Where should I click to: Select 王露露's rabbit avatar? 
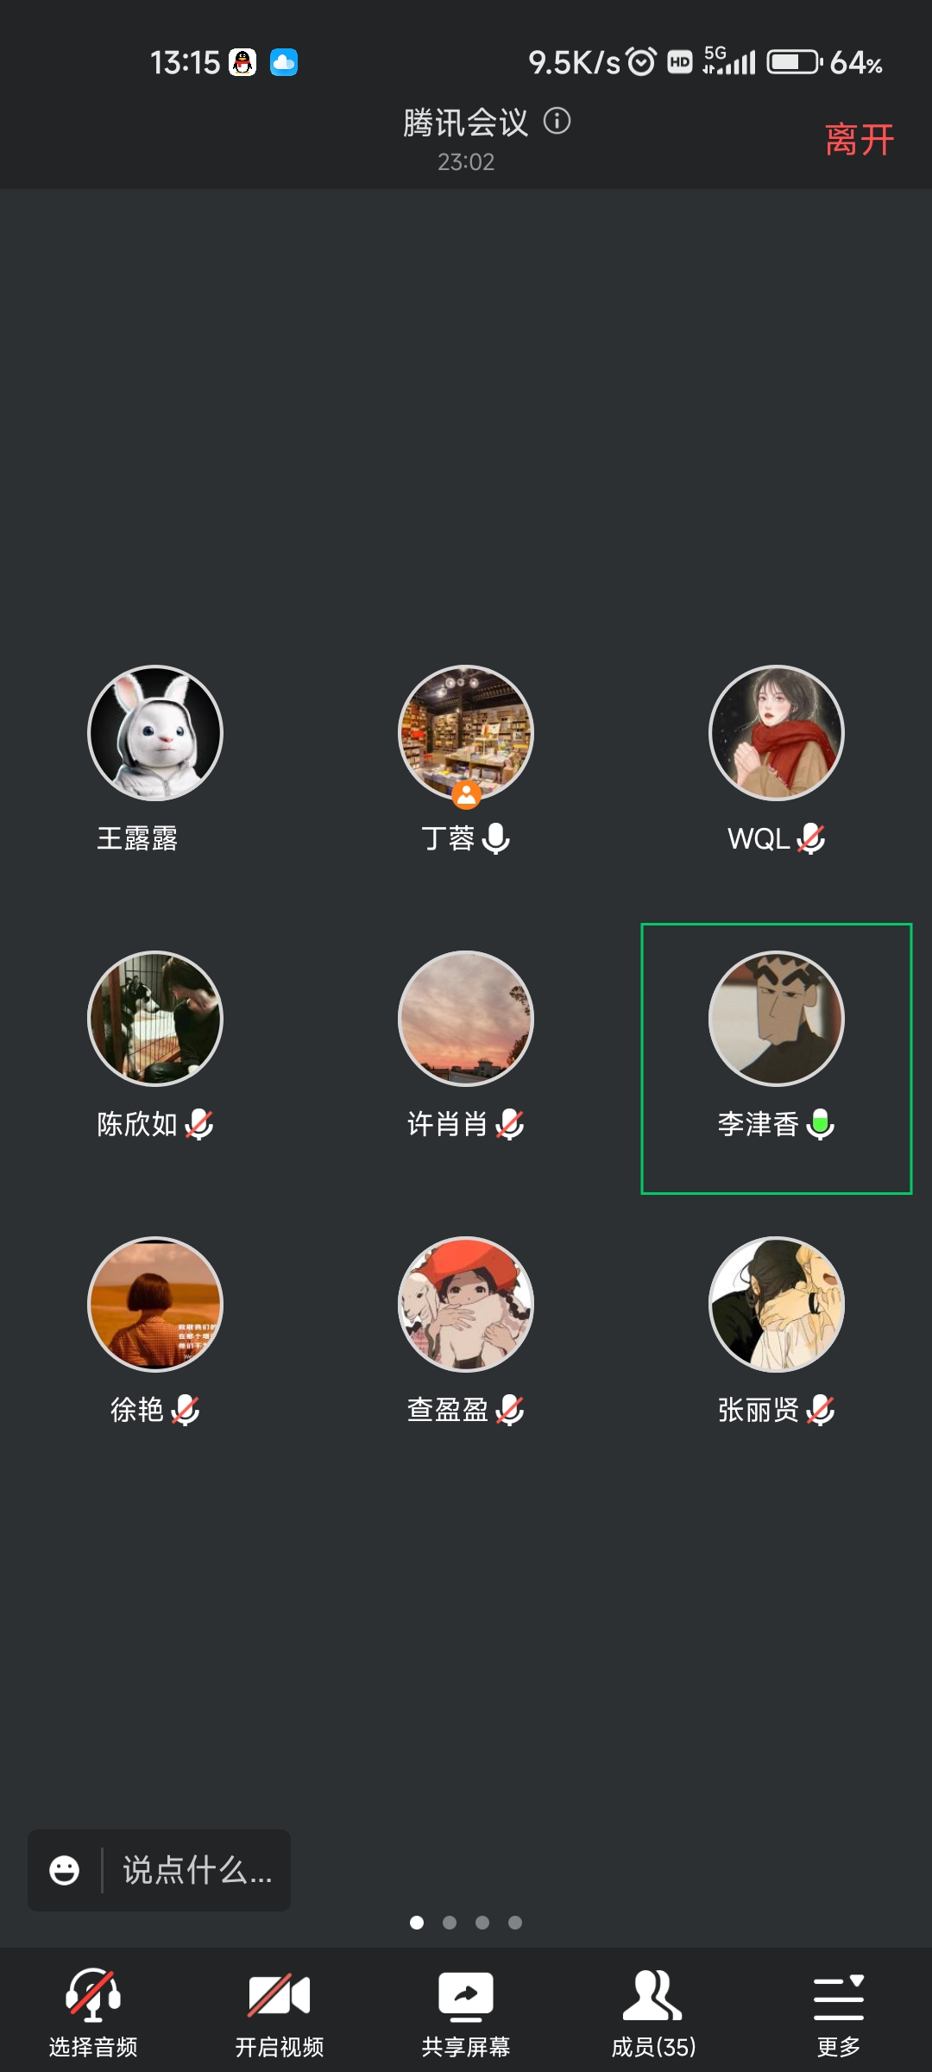tap(155, 733)
